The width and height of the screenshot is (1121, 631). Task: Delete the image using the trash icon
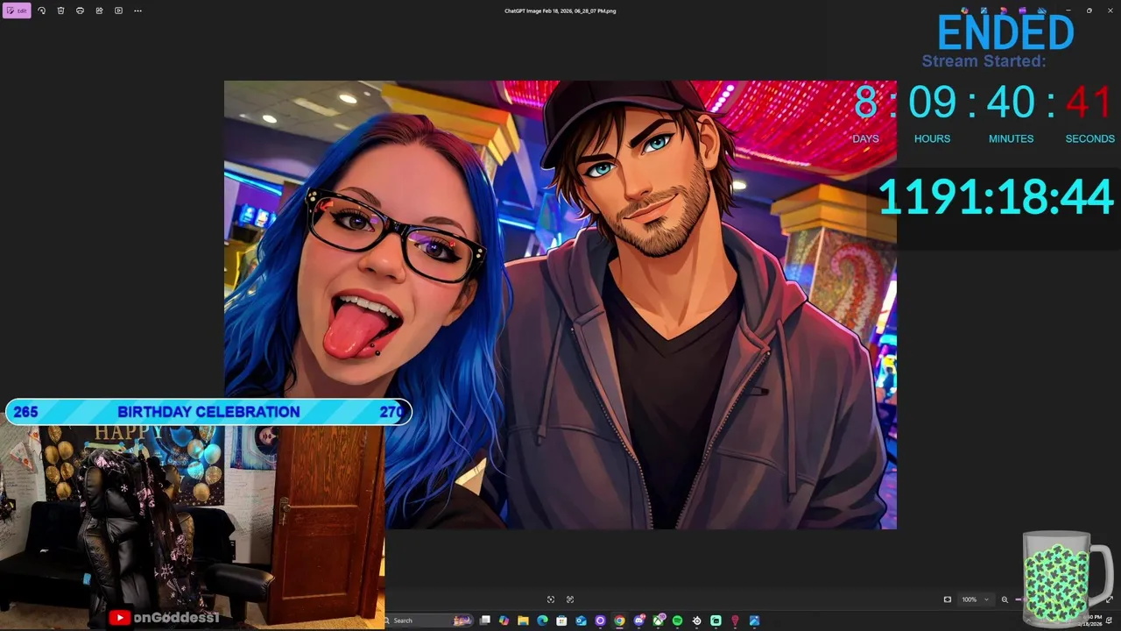(x=60, y=11)
